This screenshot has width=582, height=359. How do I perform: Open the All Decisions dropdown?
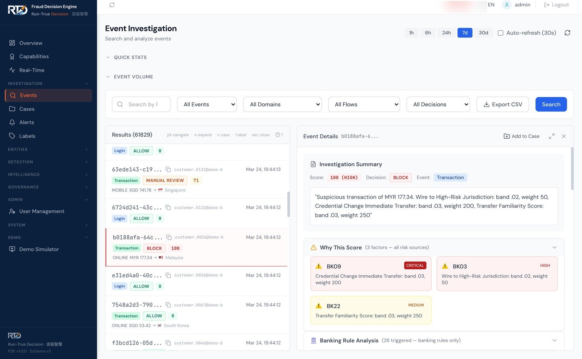pyautogui.click(x=438, y=104)
